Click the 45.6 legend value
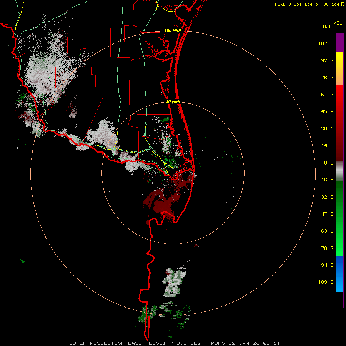This screenshot has width=346, height=346. [x=327, y=111]
